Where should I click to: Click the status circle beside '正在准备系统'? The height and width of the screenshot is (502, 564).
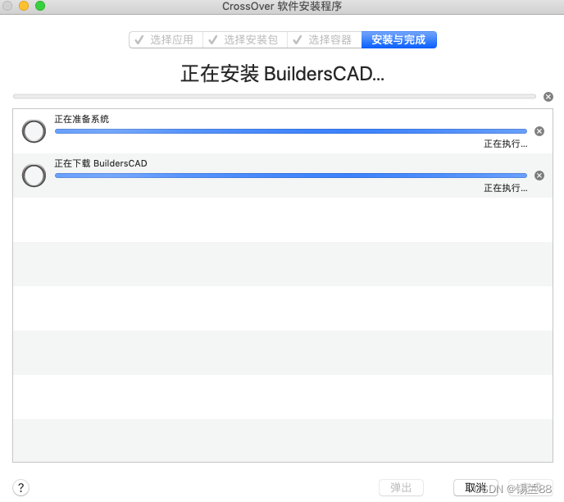34,131
